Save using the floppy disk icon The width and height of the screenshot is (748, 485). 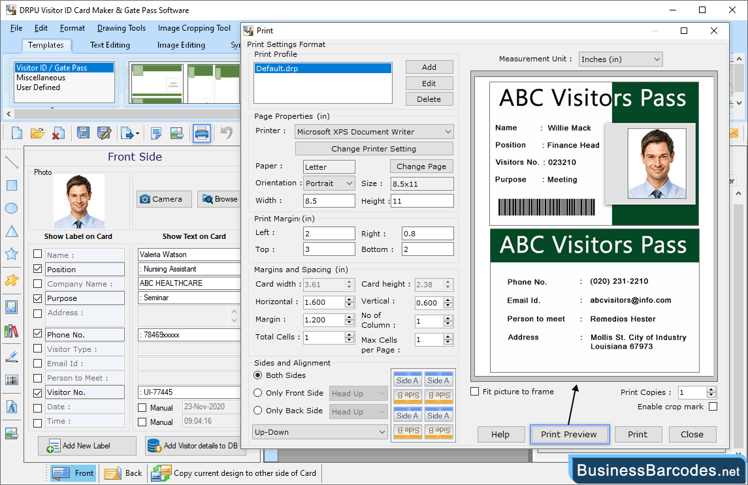point(84,133)
